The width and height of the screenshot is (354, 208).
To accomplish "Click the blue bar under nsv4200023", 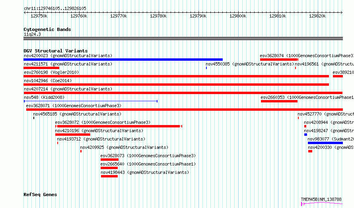I will point(123,60).
